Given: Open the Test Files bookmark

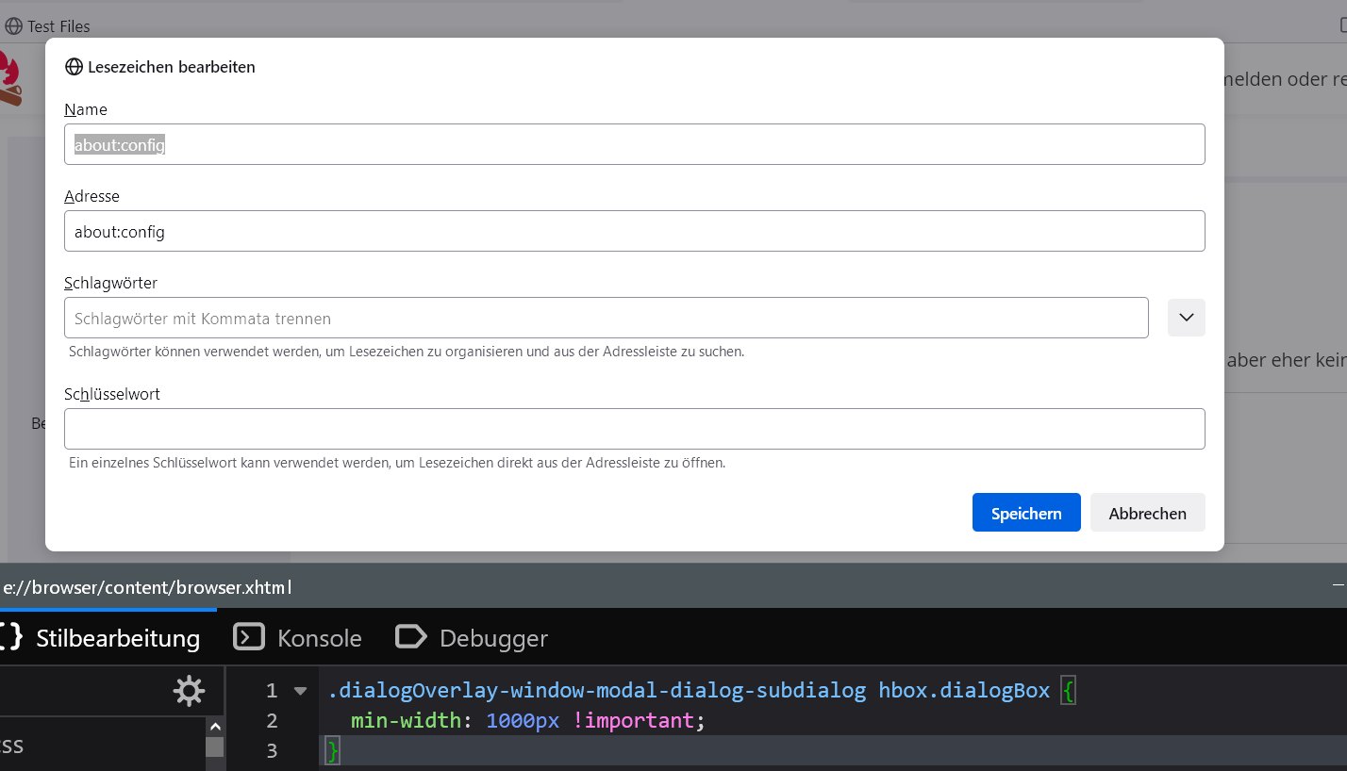Looking at the screenshot, I should tap(48, 26).
